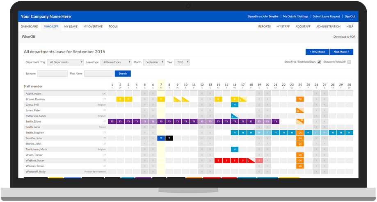Select Brown, Damien's yellow B cell on day 2
This screenshot has width=377, height=202.
pyautogui.click(x=120, y=99)
